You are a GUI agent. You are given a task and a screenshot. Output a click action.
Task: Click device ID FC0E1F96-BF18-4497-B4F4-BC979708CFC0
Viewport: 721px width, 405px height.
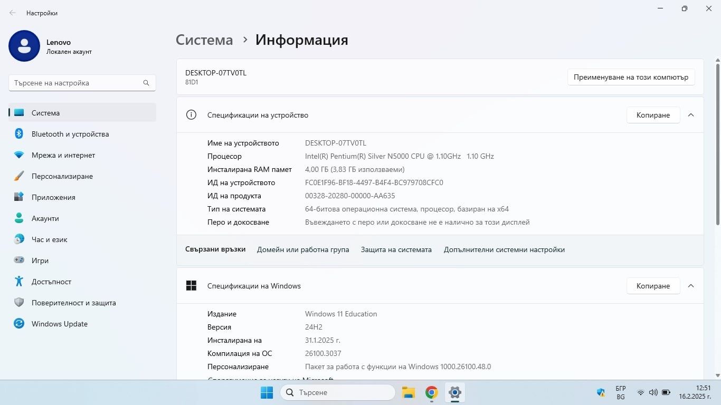coord(374,182)
